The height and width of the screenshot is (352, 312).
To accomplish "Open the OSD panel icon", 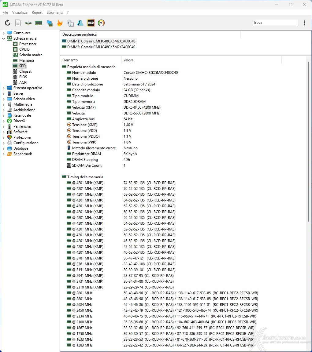I will pyautogui.click(x=91, y=23).
